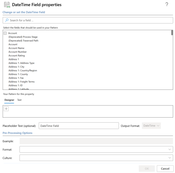Open the Output Format dropdown
This screenshot has width=175, height=173.
click(x=151, y=126)
